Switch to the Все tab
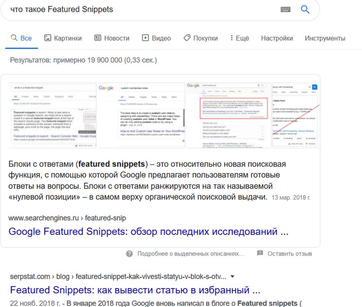The height and width of the screenshot is (307, 362). 21,38
